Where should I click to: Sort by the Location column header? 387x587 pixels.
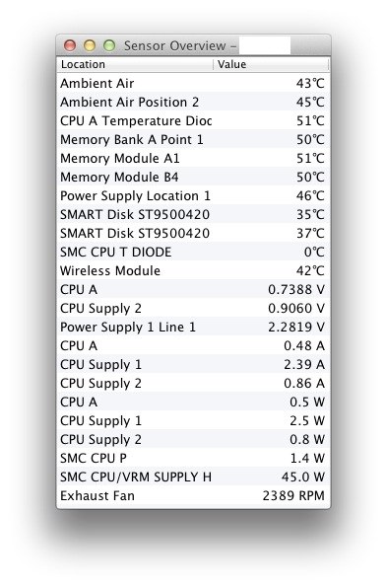point(135,64)
